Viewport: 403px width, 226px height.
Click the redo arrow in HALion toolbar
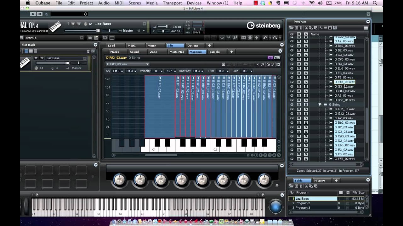(x=275, y=38)
